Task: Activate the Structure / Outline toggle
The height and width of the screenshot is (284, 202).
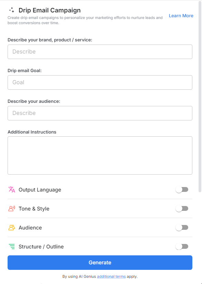Action: pos(182,246)
